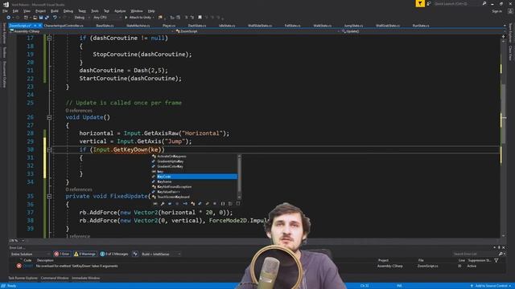
Task: Switch to the Immediate Window tab
Action: [x=86, y=278]
